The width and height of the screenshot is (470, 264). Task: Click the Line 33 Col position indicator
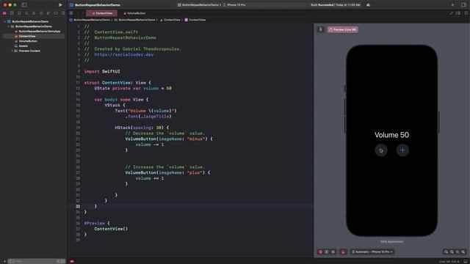(x=449, y=262)
